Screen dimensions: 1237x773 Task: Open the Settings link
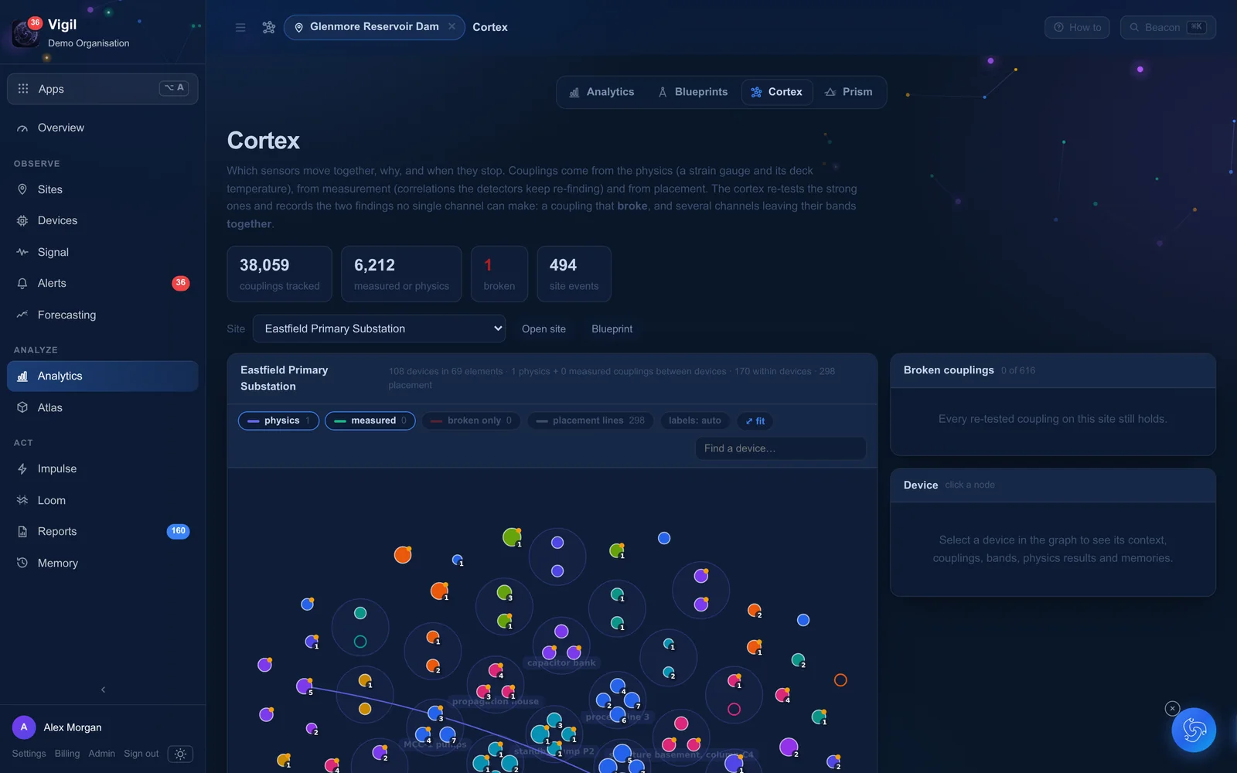click(x=29, y=754)
